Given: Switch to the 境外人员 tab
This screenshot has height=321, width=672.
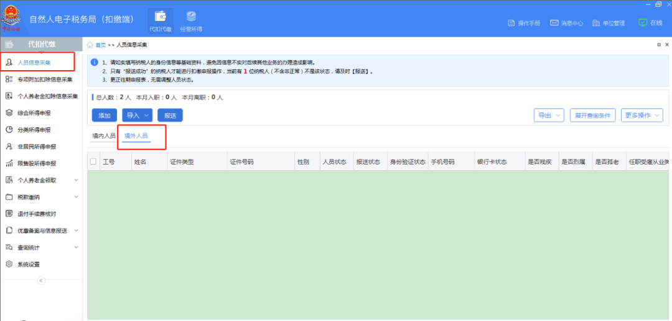Looking at the screenshot, I should pyautogui.click(x=136, y=135).
